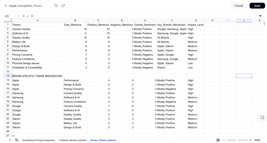
Task: Zoom out using the minus button
Action: click(224, 140)
